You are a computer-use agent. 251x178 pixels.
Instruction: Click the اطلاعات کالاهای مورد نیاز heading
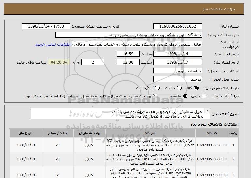coord(214,124)
